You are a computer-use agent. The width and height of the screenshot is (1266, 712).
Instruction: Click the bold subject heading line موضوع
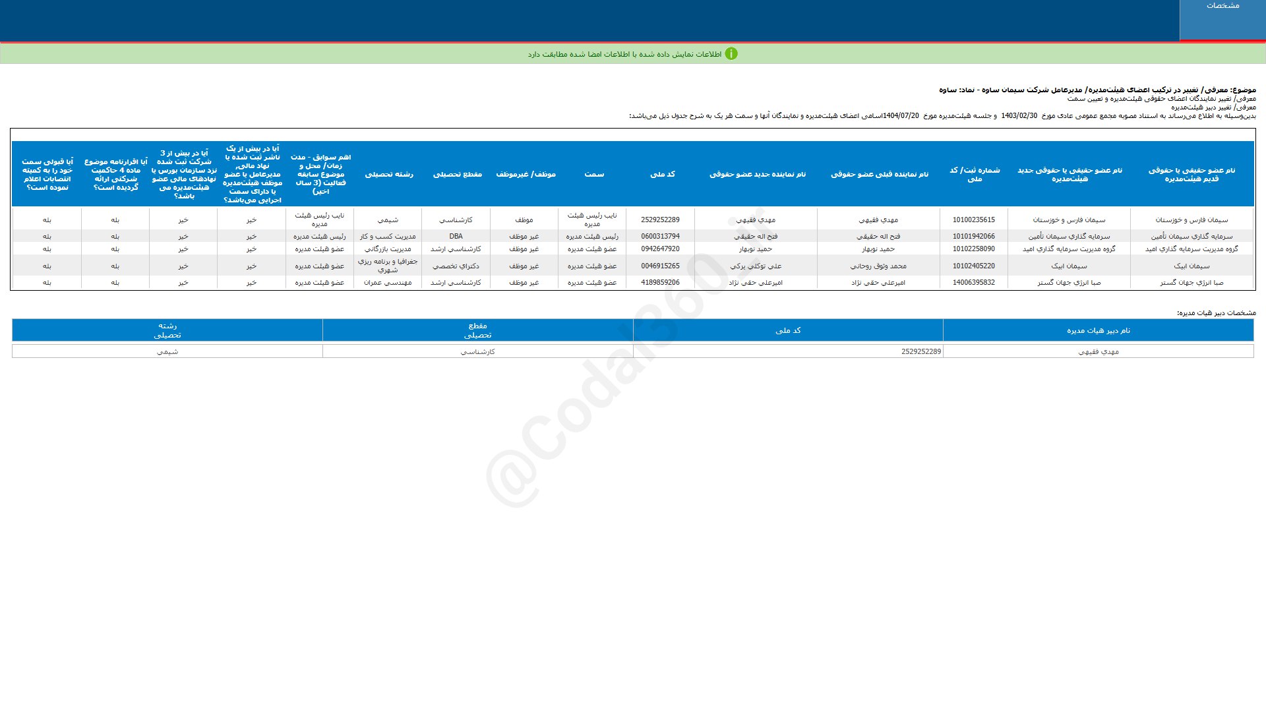coord(1097,90)
